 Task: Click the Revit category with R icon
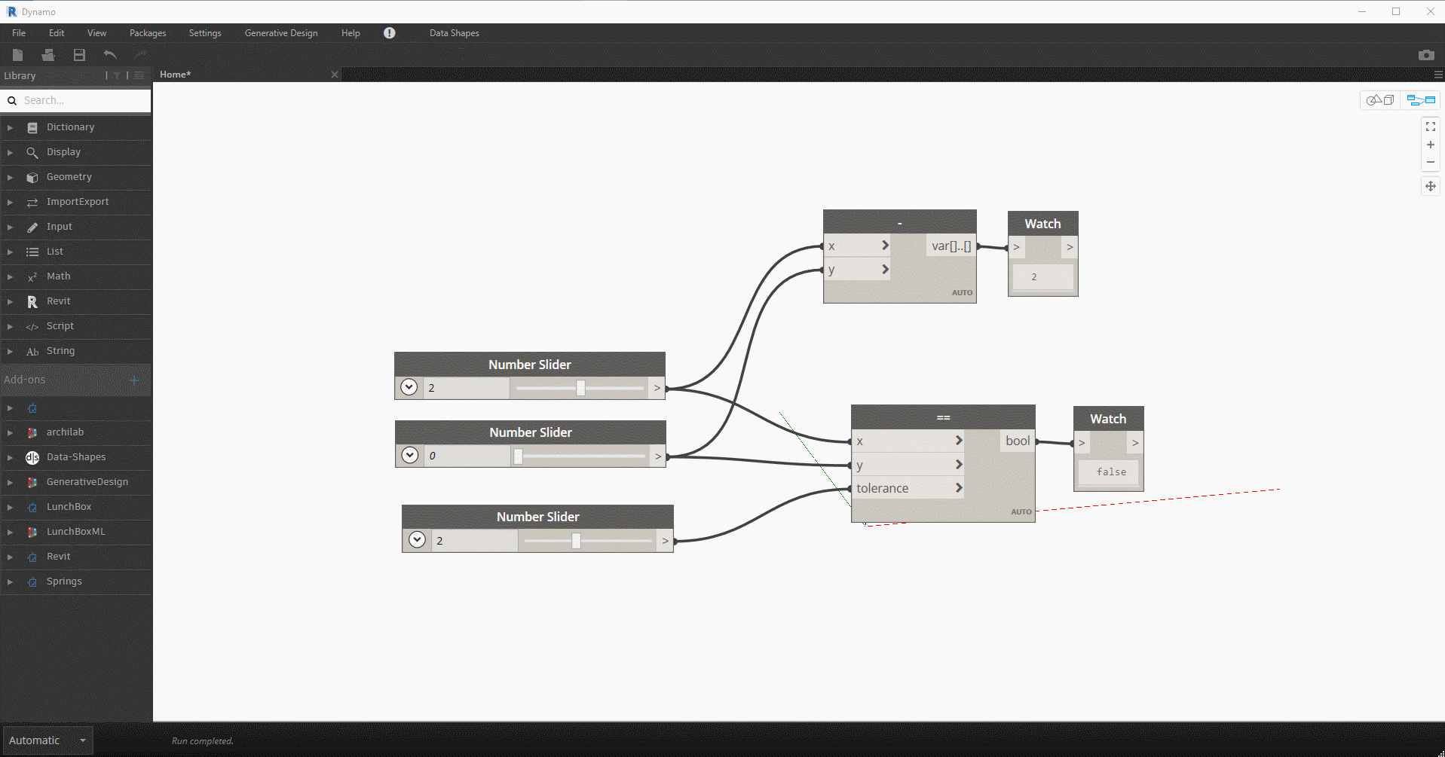click(75, 301)
